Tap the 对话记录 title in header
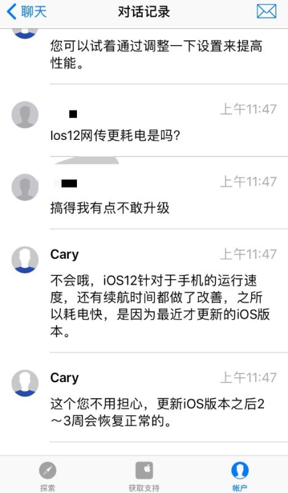Screen dimensions: 288x493 tap(144, 12)
